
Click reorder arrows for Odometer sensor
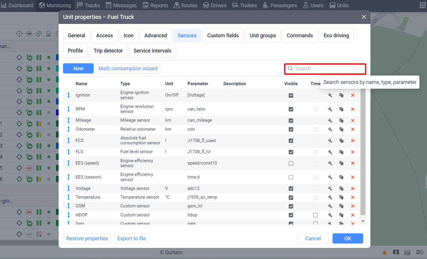[69, 129]
